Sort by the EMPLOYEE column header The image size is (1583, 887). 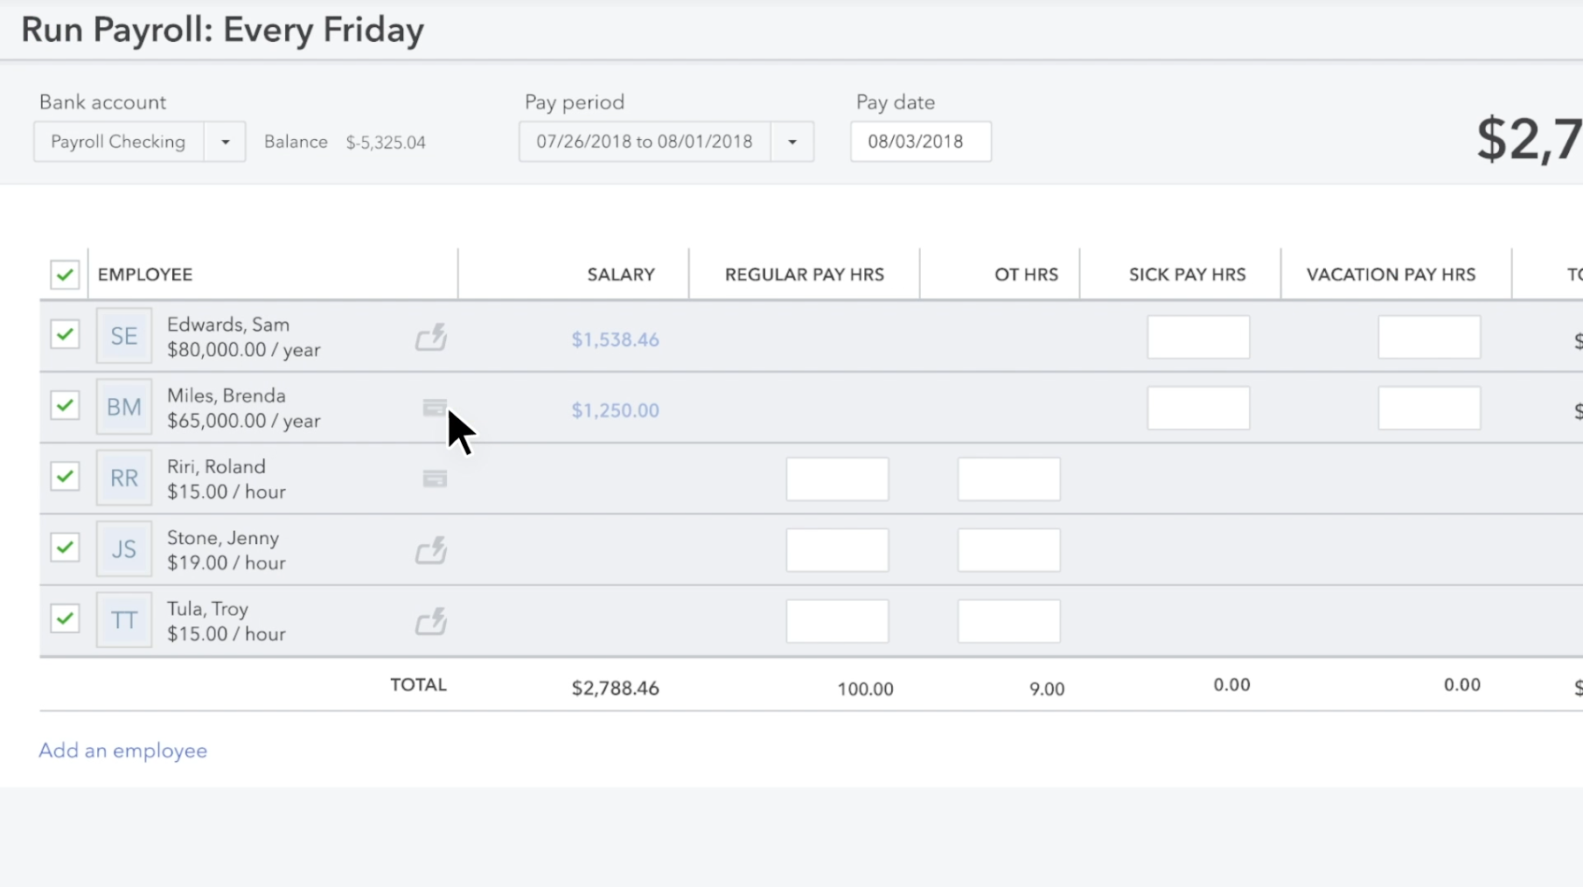click(x=145, y=275)
